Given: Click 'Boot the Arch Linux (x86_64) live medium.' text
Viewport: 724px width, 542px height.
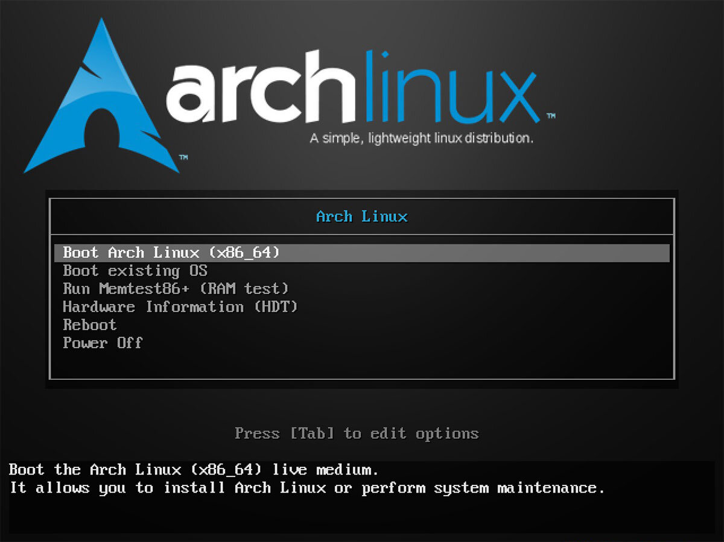Looking at the screenshot, I should pyautogui.click(x=194, y=470).
